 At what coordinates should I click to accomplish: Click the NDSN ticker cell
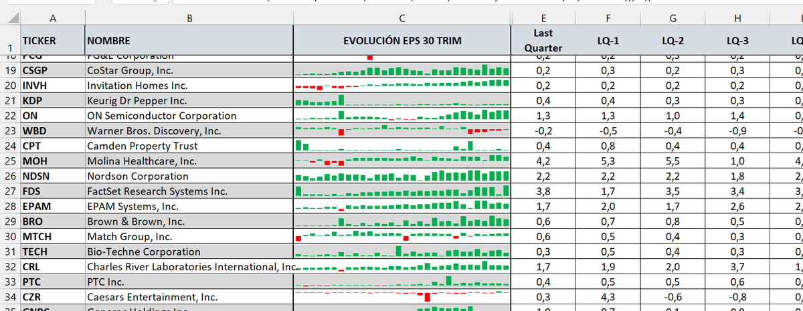(53, 176)
